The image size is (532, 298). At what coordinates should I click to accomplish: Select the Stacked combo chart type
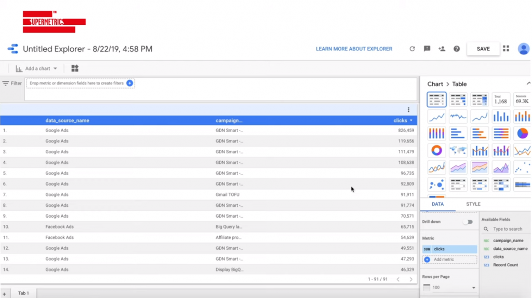(501, 150)
